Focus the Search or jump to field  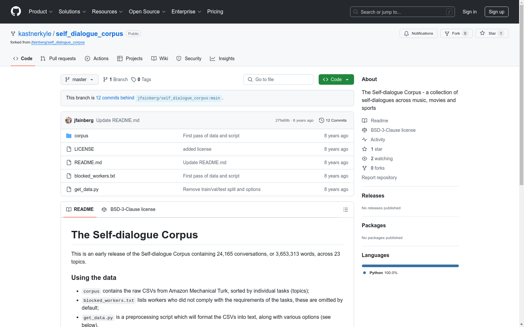[402, 12]
